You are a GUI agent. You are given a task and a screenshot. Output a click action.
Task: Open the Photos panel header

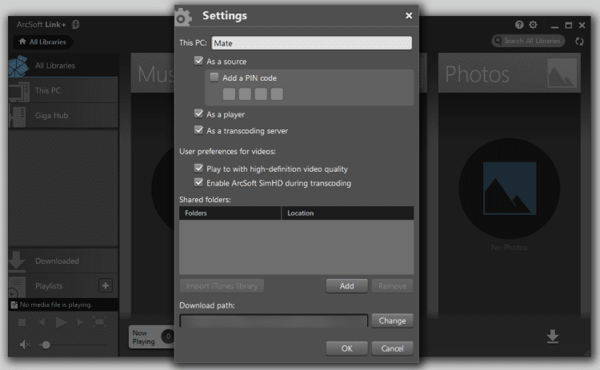[x=510, y=74]
